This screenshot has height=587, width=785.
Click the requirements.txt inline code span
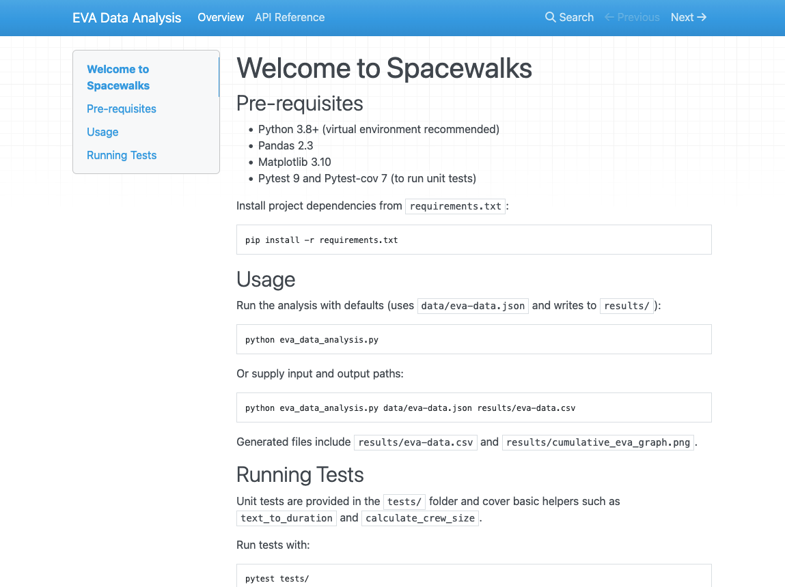click(x=455, y=206)
